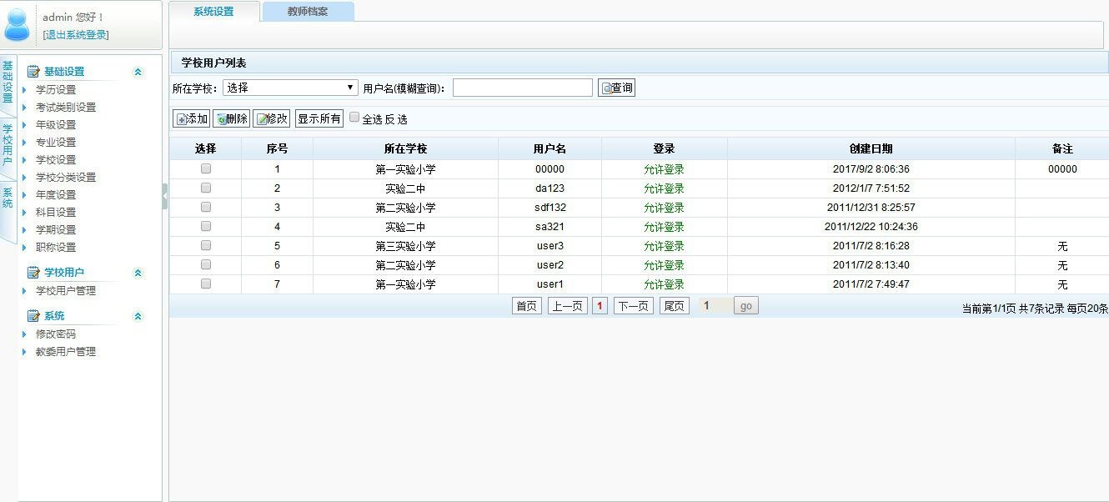Open 学校用户管理 in the sidebar
Viewport: 1109px width, 502px height.
click(x=66, y=291)
